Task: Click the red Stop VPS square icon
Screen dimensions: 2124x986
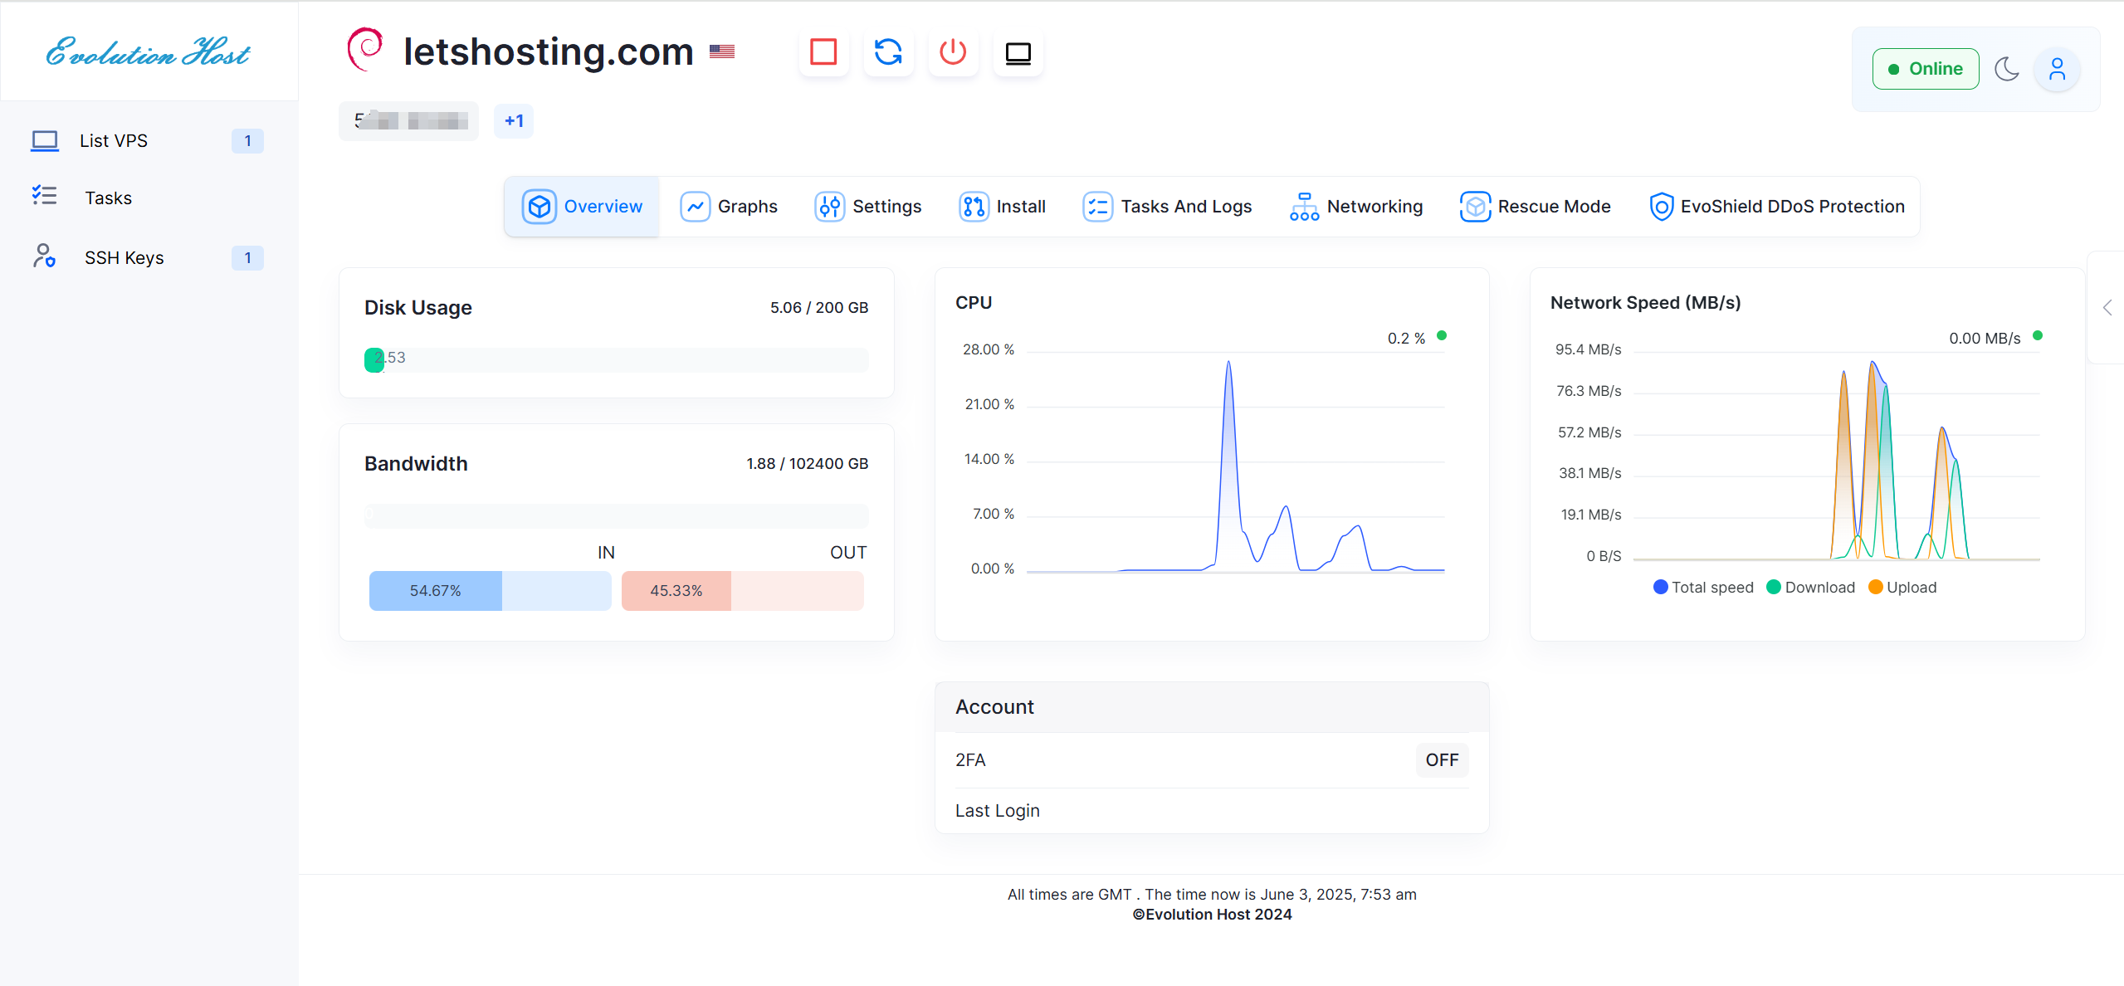Action: point(823,52)
